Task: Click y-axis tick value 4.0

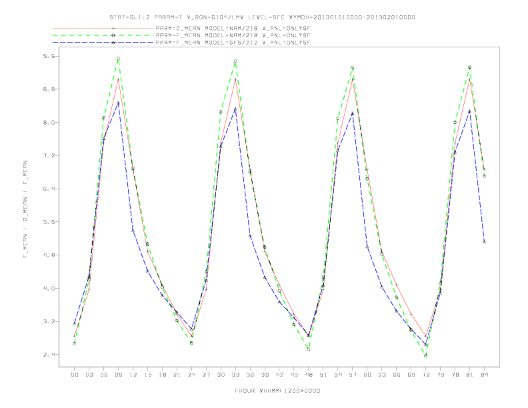Action: [x=48, y=288]
